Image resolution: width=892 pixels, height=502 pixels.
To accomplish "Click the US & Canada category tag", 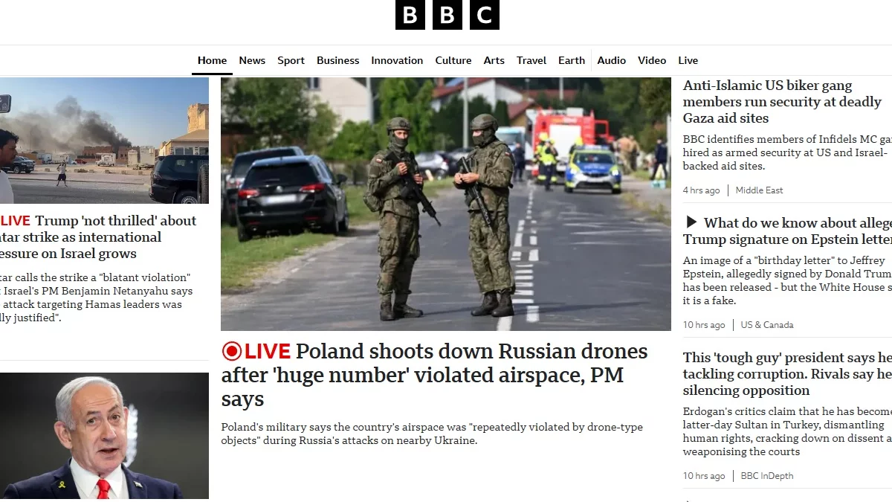I will pyautogui.click(x=767, y=325).
